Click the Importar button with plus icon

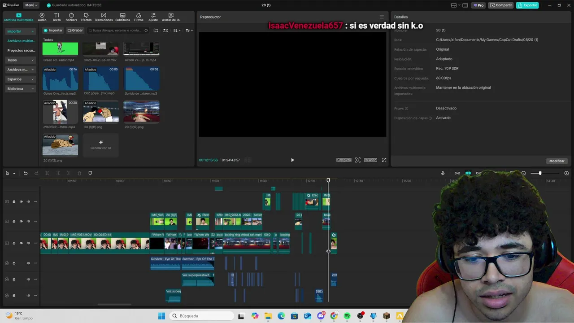53,31
